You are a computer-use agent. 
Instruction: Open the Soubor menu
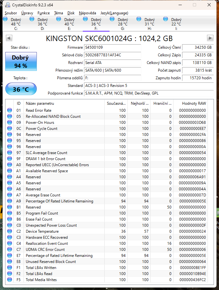[x=11, y=13]
